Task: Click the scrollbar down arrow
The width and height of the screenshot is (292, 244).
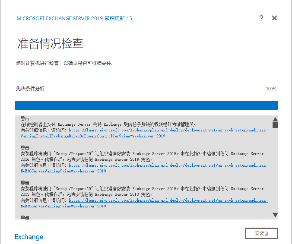Action: tap(275, 215)
